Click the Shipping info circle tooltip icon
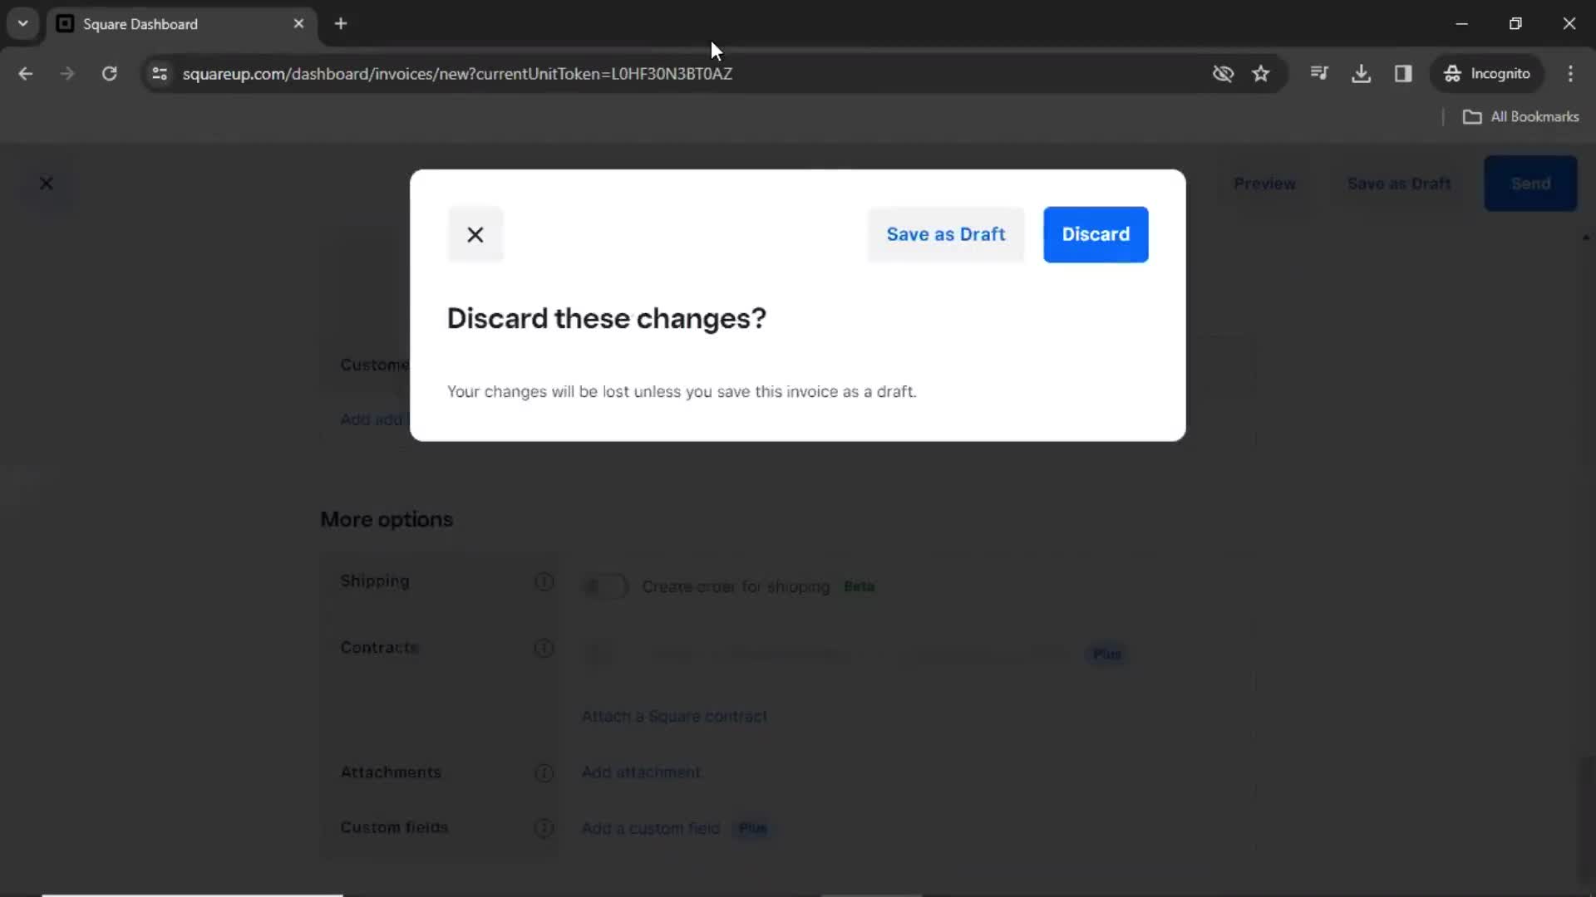Screen dimensions: 1596x897 [x=544, y=581]
